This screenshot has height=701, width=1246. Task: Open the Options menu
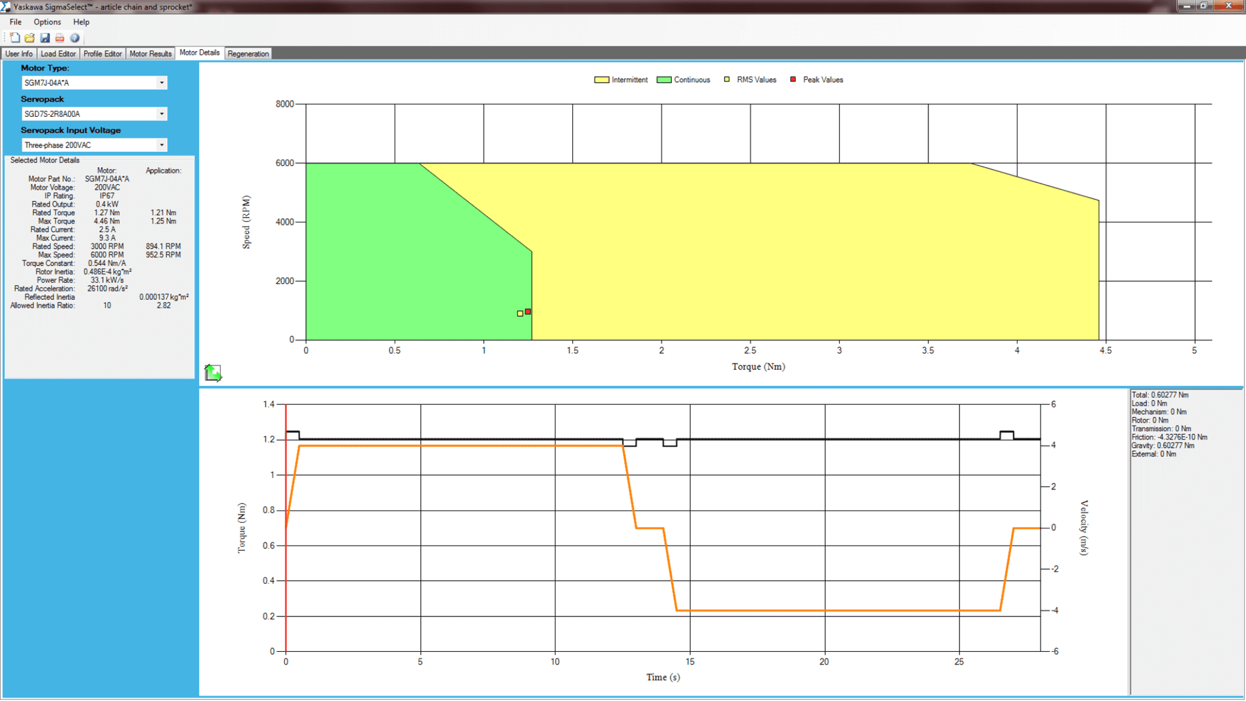(47, 22)
